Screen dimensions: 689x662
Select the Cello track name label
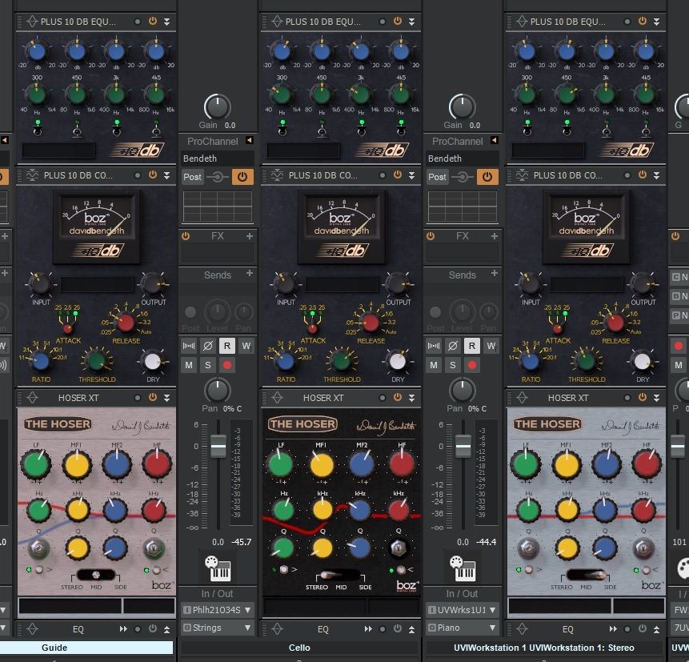(300, 648)
